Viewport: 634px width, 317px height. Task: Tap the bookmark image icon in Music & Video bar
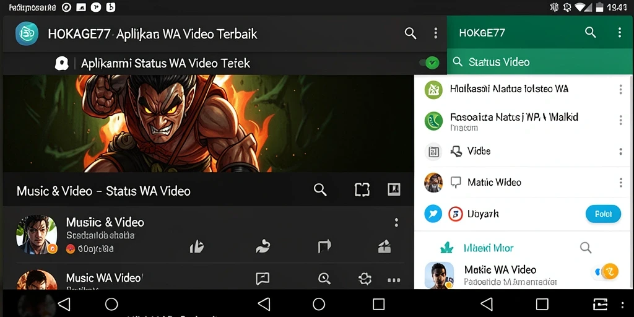394,189
